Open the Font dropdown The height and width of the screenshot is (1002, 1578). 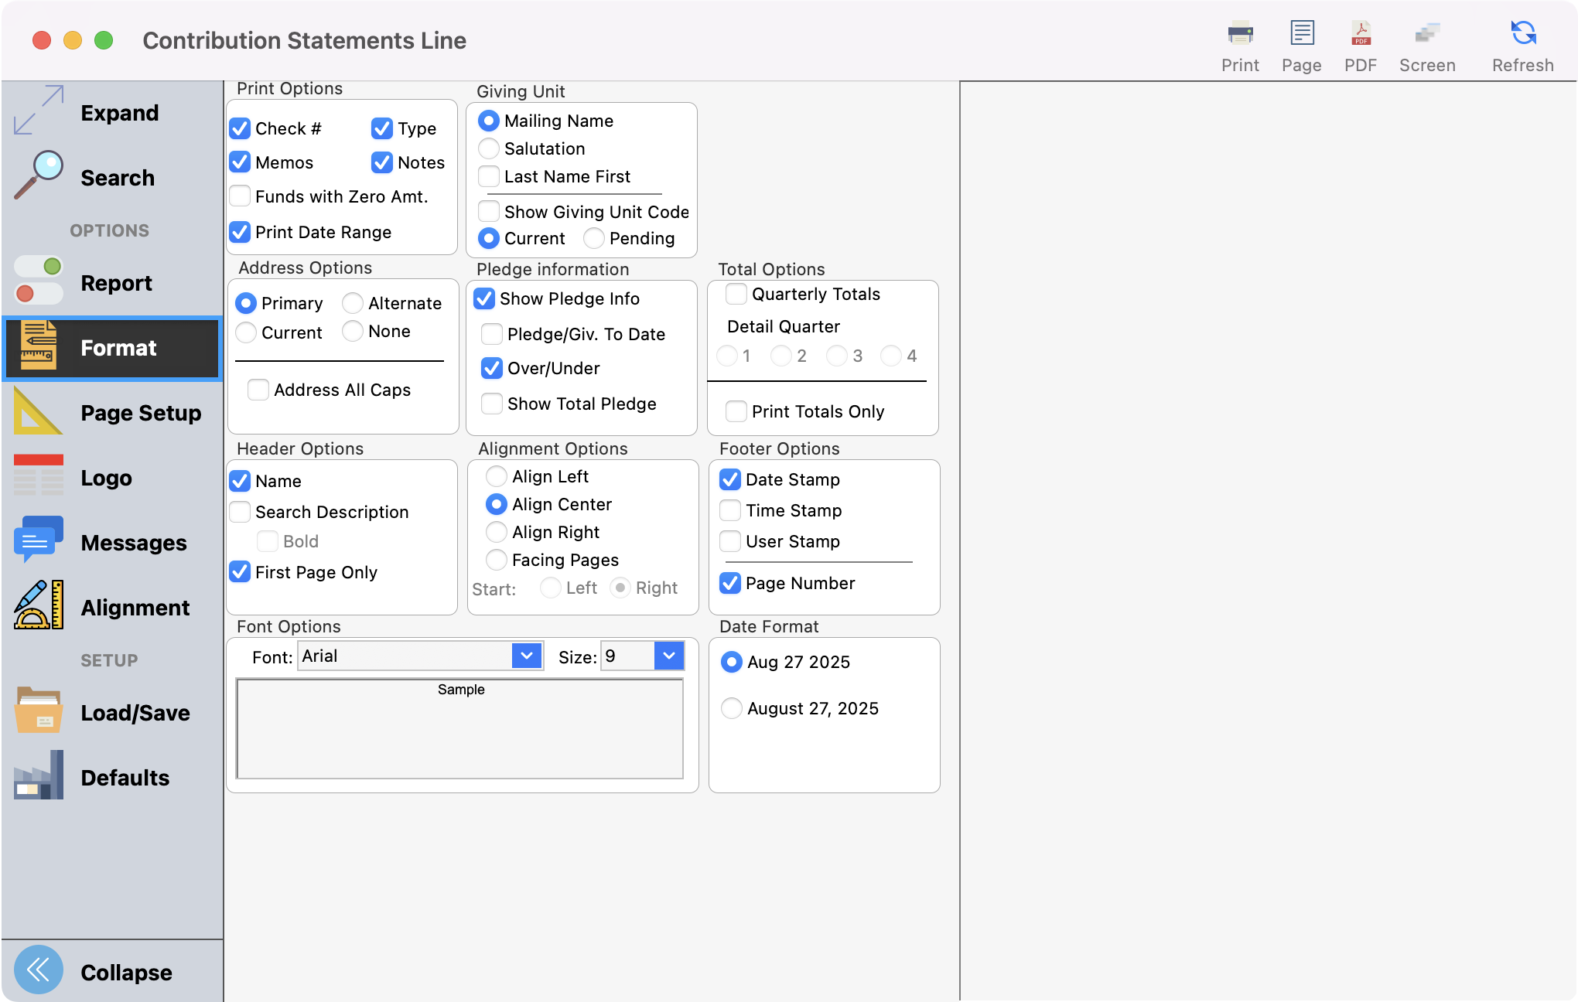tap(527, 656)
